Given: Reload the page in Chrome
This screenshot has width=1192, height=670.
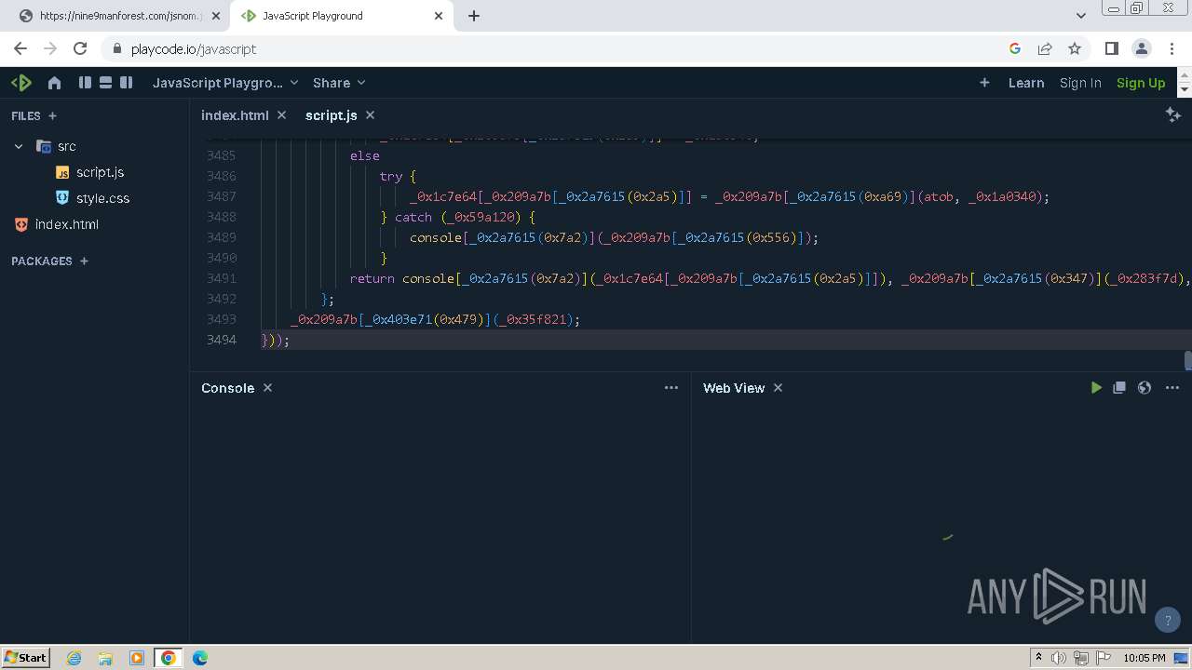Looking at the screenshot, I should [80, 48].
